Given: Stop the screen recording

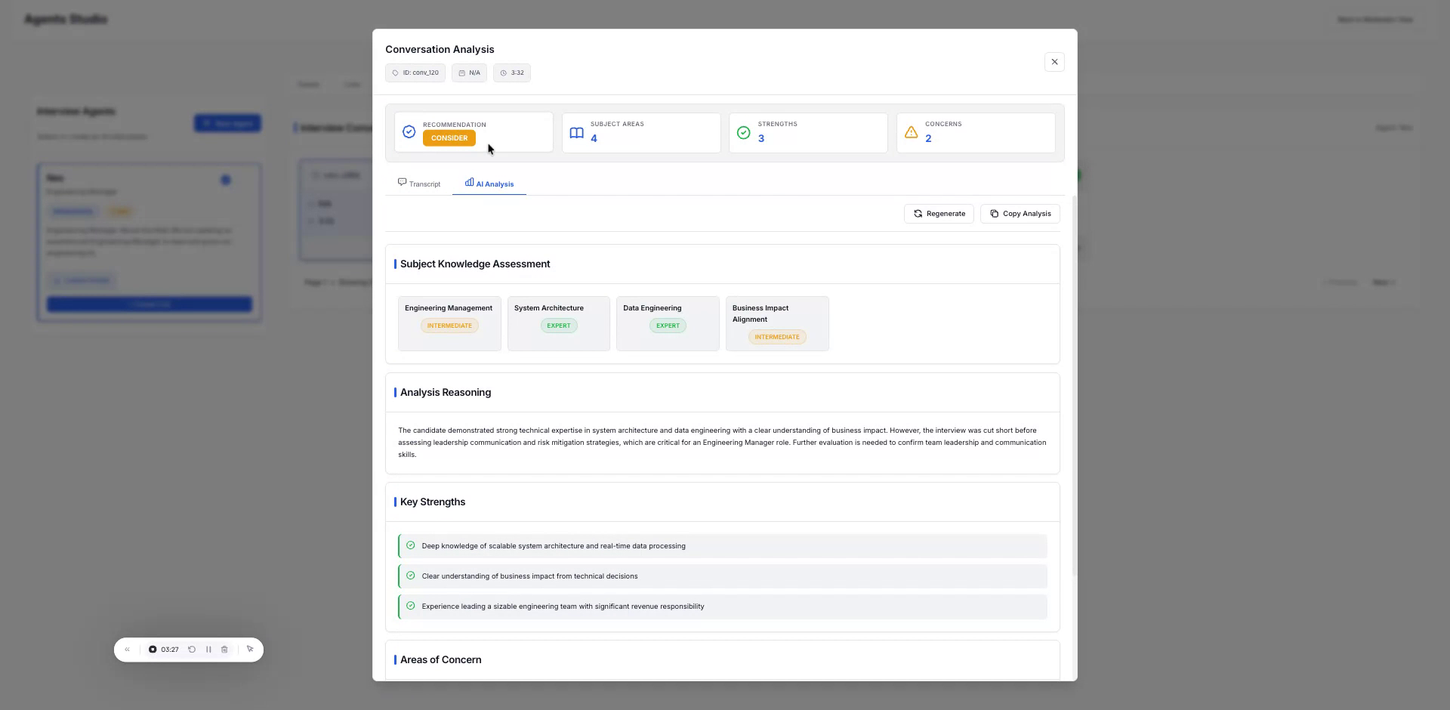Looking at the screenshot, I should tap(154, 650).
